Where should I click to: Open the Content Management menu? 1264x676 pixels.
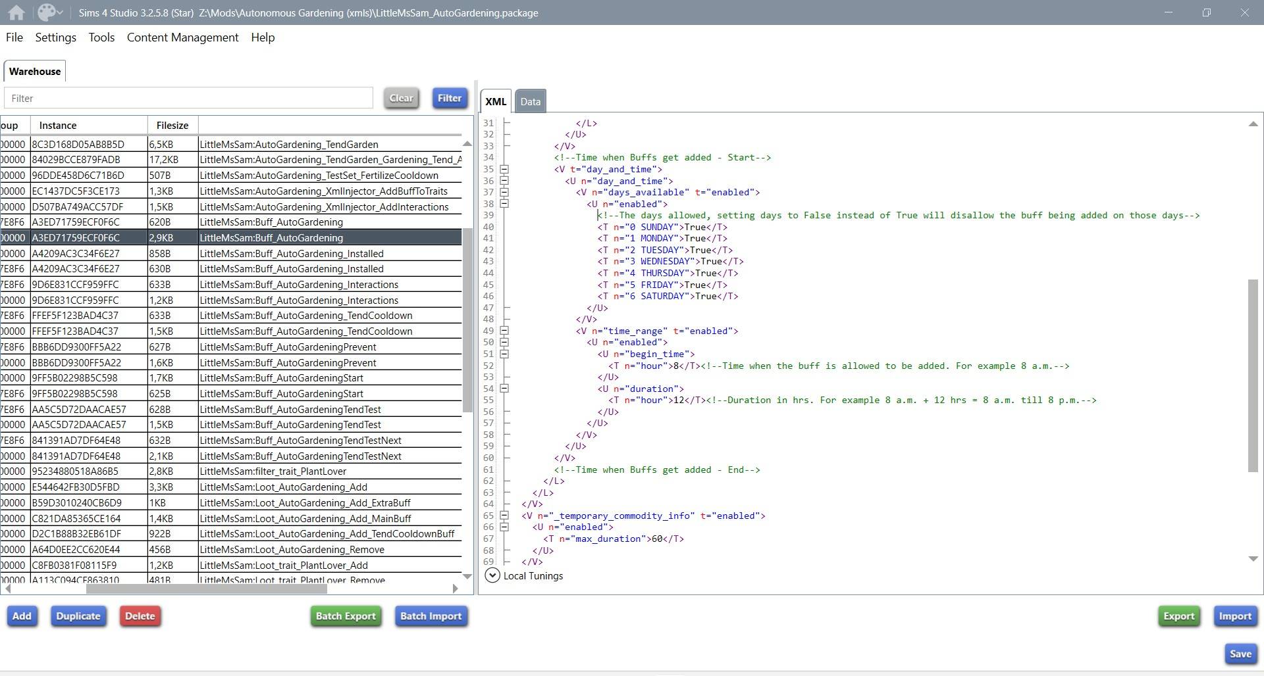tap(182, 37)
